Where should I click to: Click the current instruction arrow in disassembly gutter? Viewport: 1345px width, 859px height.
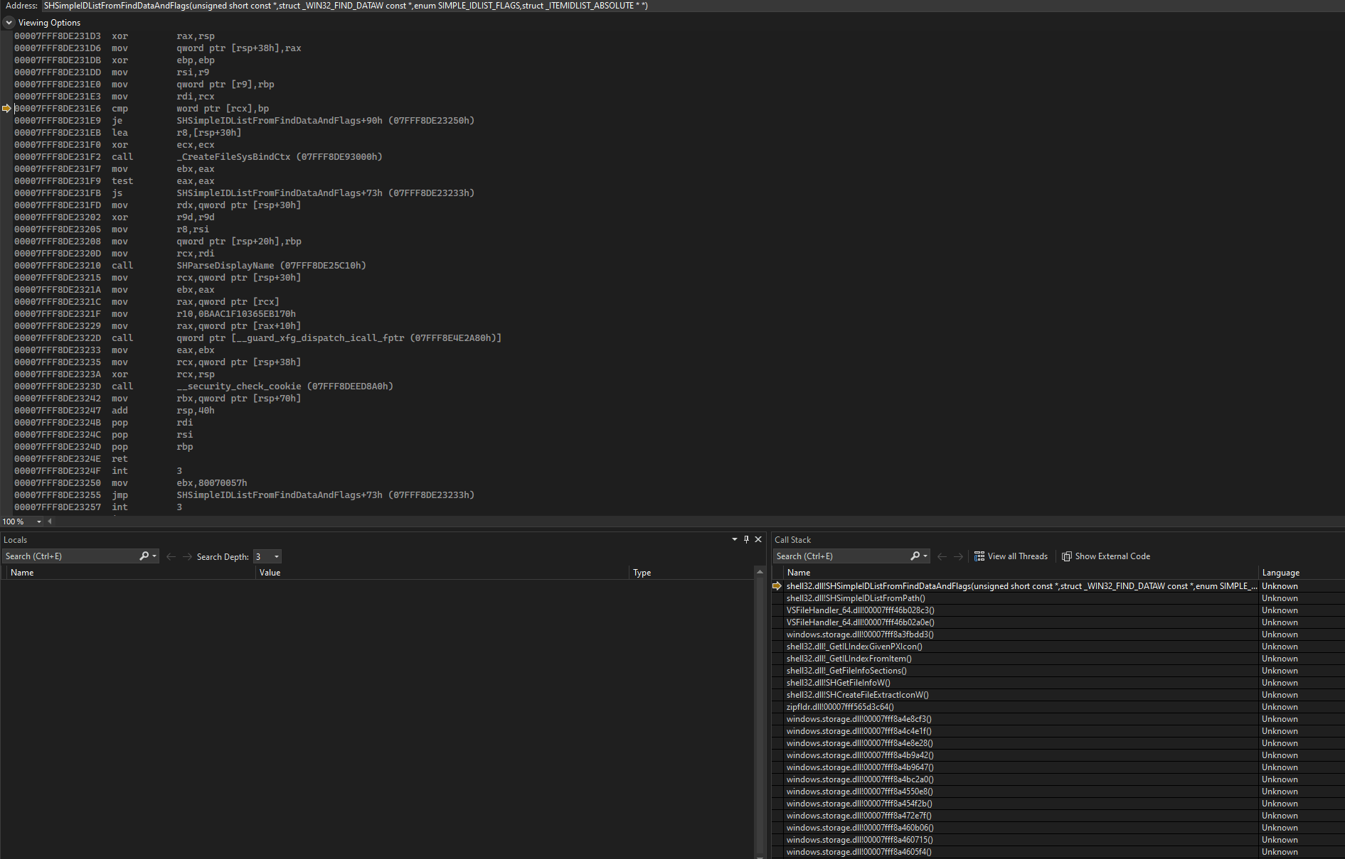(x=6, y=109)
